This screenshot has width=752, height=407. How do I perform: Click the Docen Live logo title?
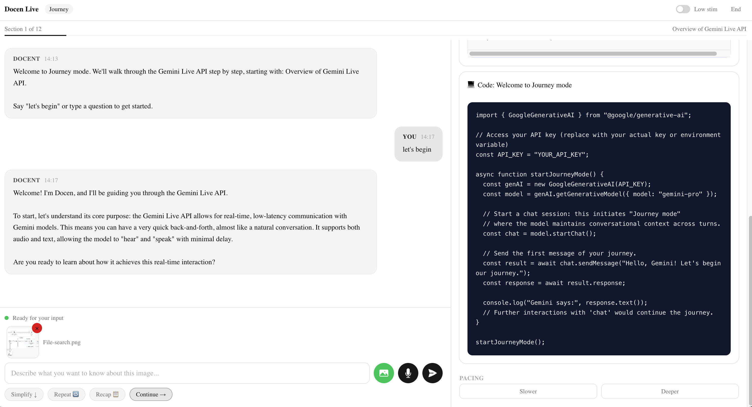pyautogui.click(x=21, y=9)
